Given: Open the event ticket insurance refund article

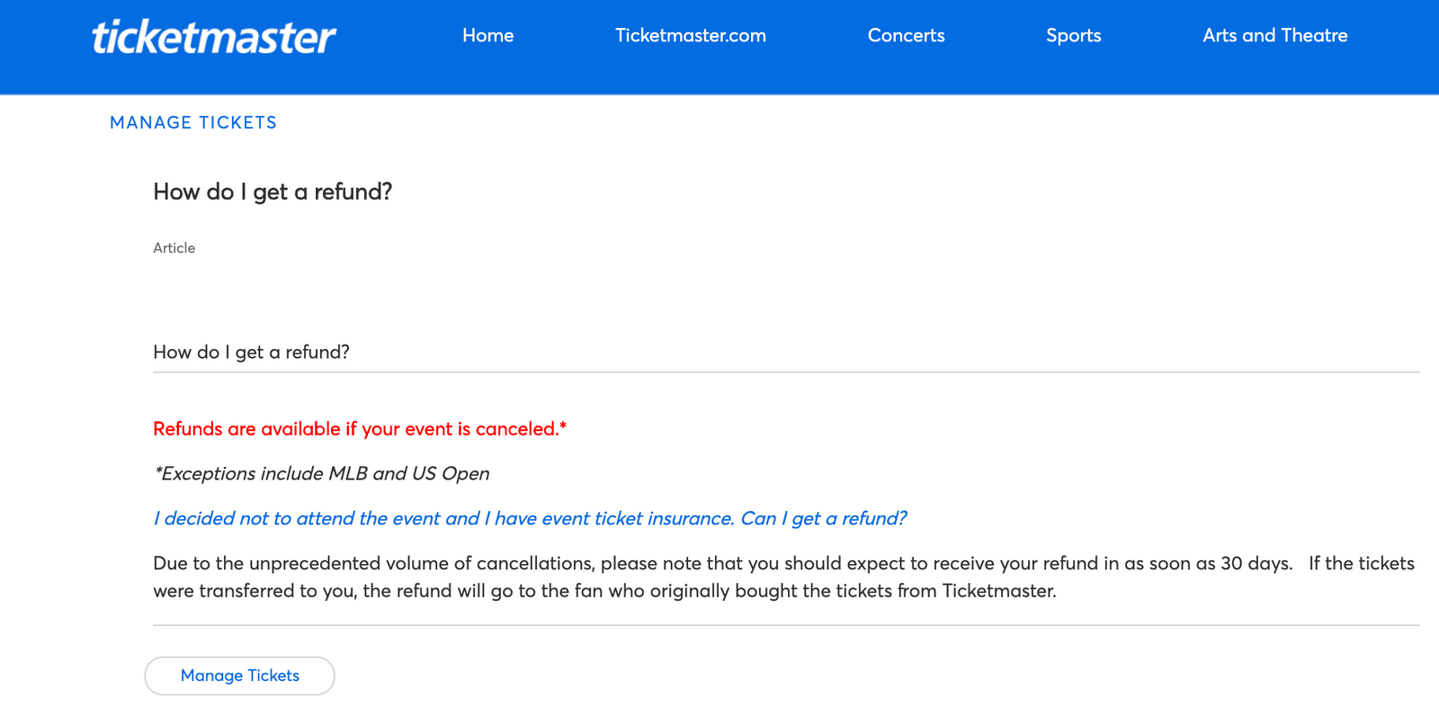Looking at the screenshot, I should coord(529,518).
